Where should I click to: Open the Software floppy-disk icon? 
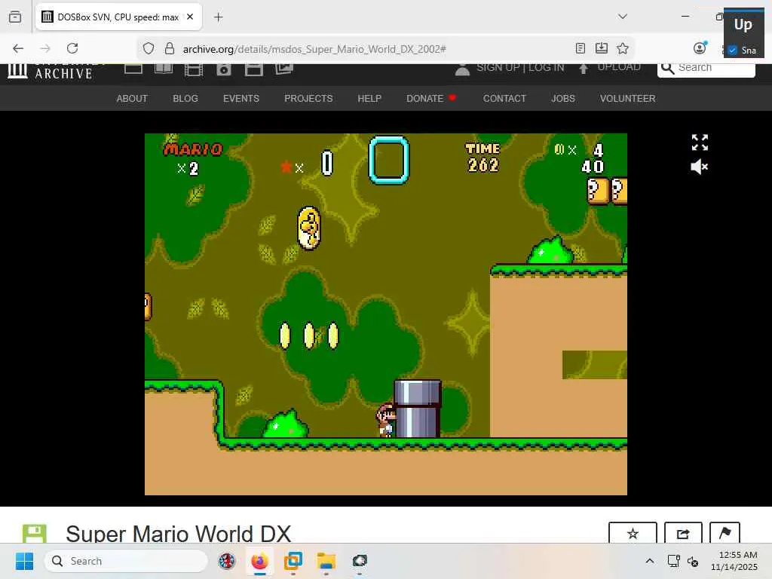point(253,70)
